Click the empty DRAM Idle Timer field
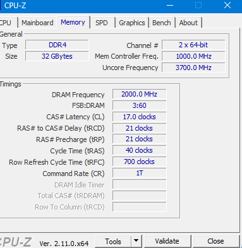The height and width of the screenshot is (248, 242). 139,184
